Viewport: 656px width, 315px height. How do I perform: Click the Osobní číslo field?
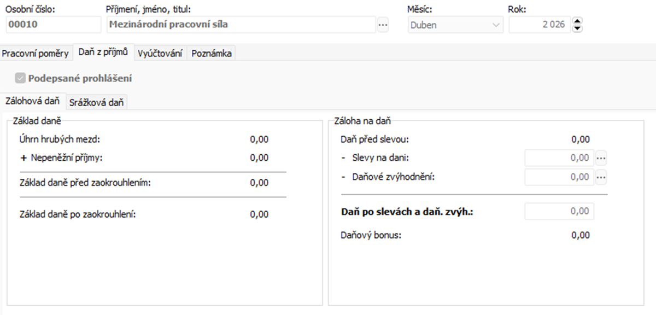(53, 25)
